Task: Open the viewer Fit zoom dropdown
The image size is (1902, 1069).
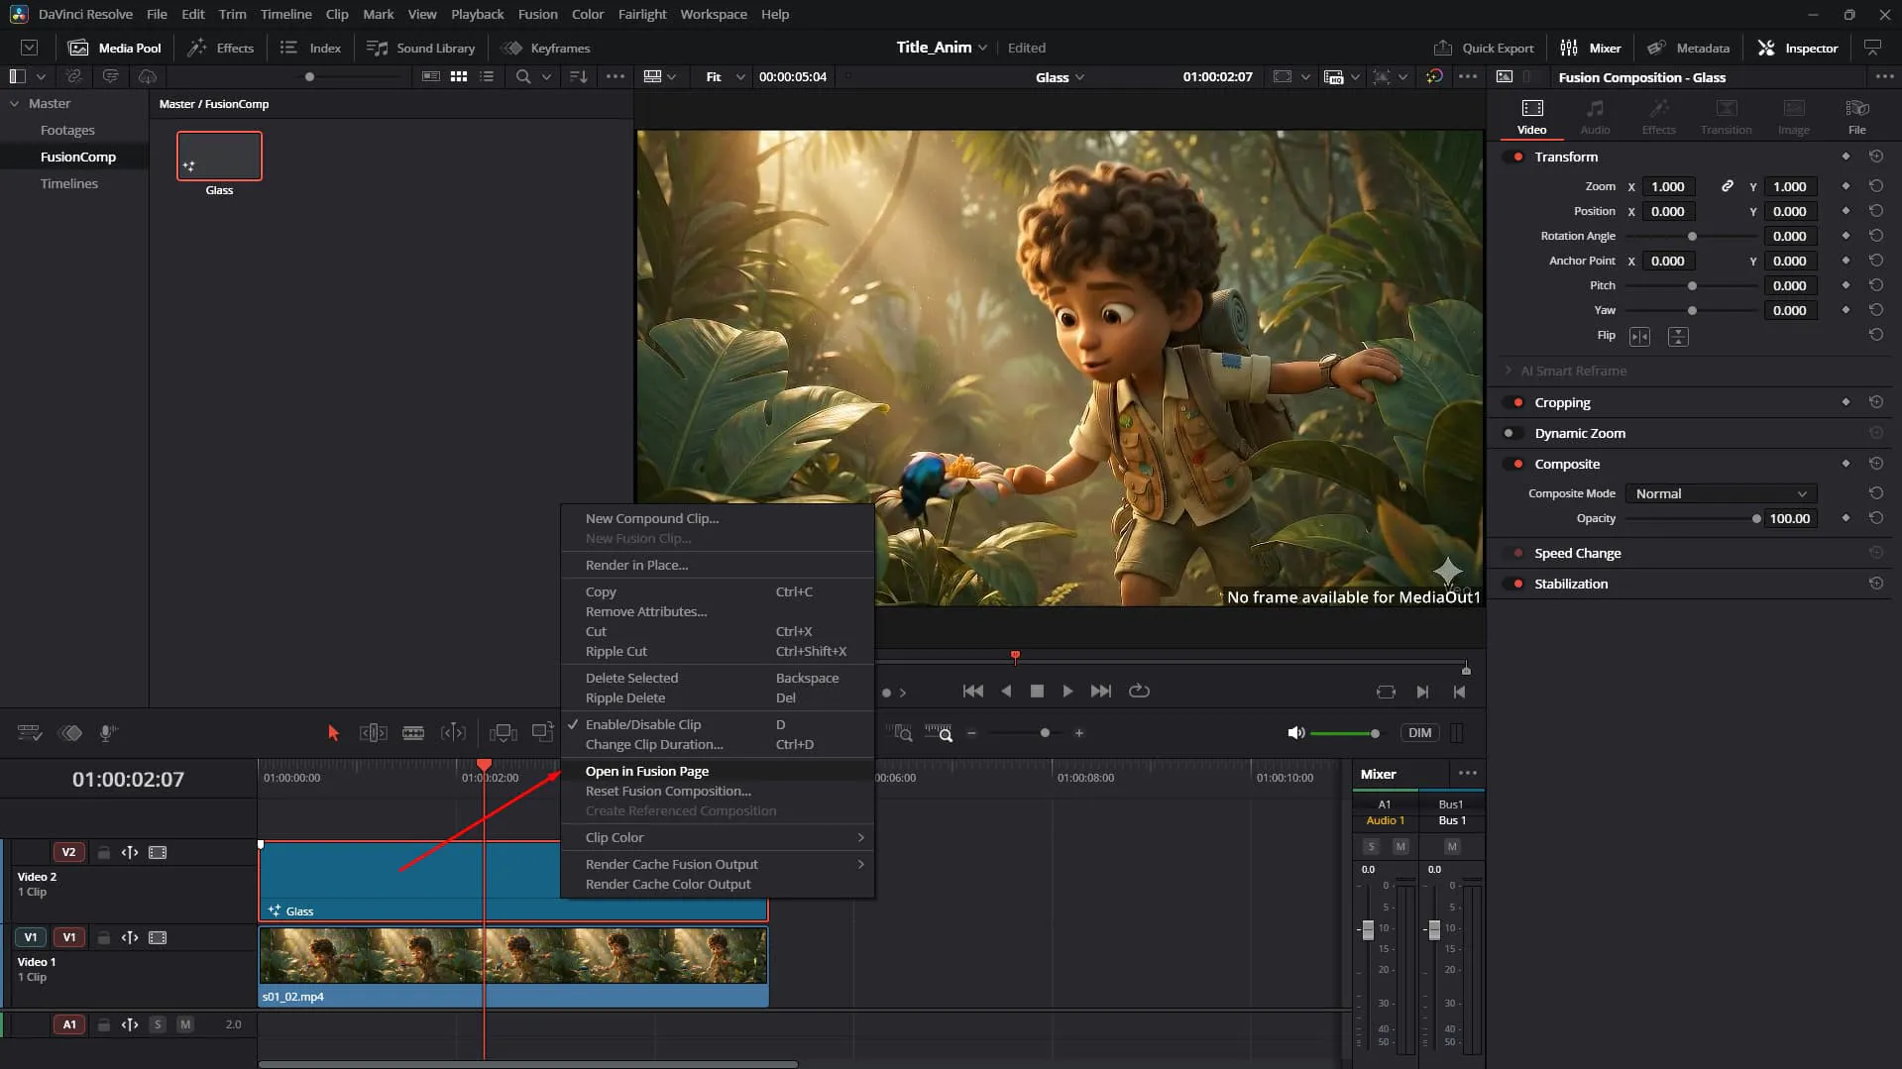Action: click(725, 76)
